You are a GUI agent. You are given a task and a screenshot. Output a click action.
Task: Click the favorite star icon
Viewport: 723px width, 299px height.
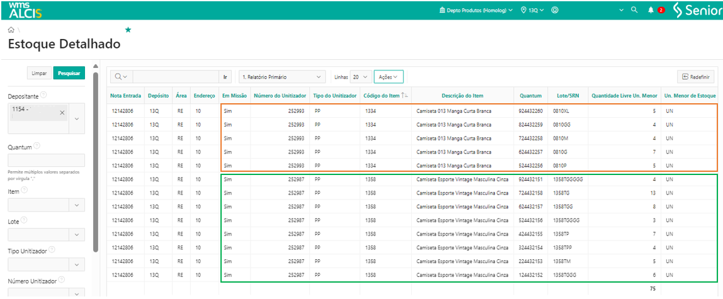pos(128,30)
